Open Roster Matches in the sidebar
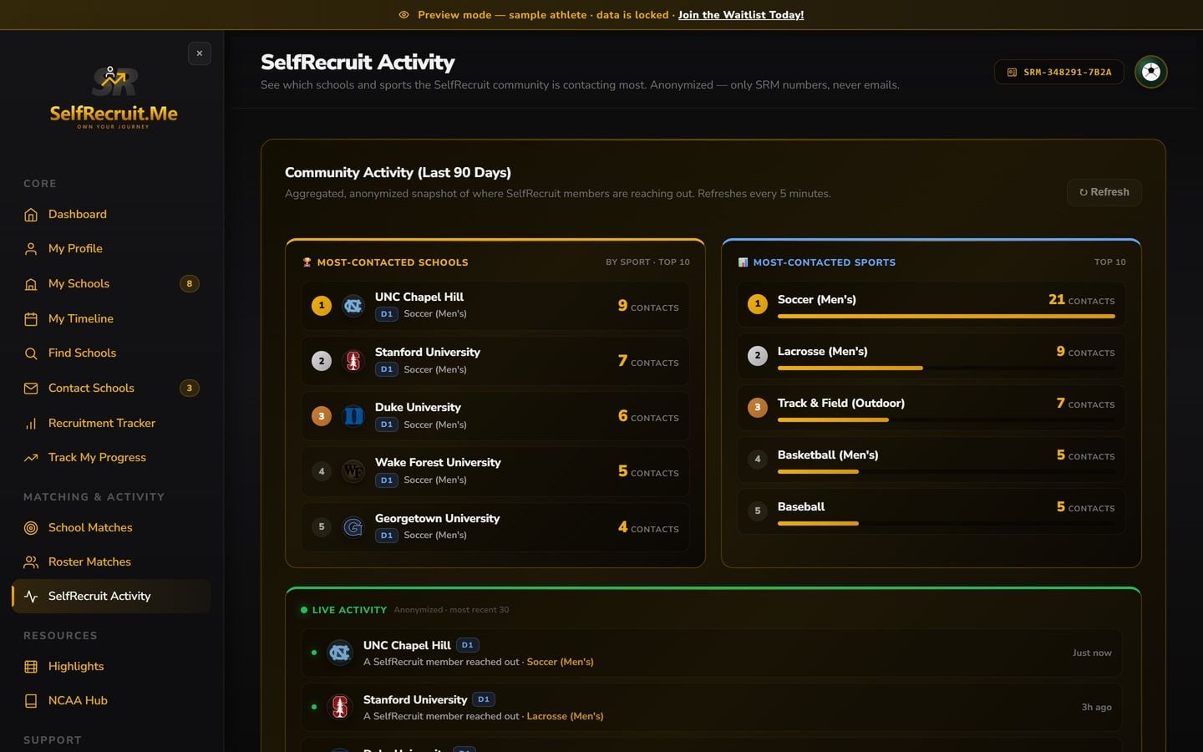Viewport: 1203px width, 752px height. 111,562
